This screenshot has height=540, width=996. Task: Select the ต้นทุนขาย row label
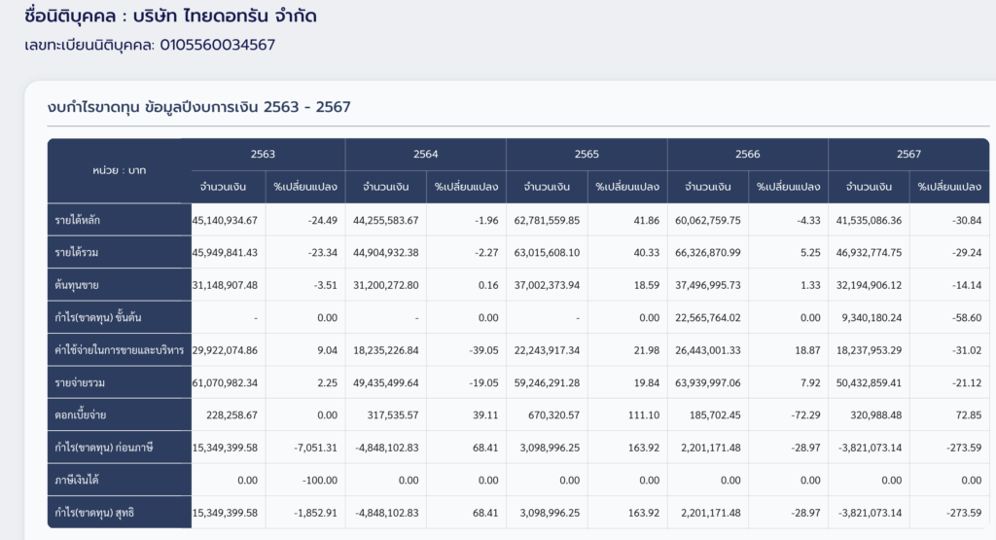[78, 285]
